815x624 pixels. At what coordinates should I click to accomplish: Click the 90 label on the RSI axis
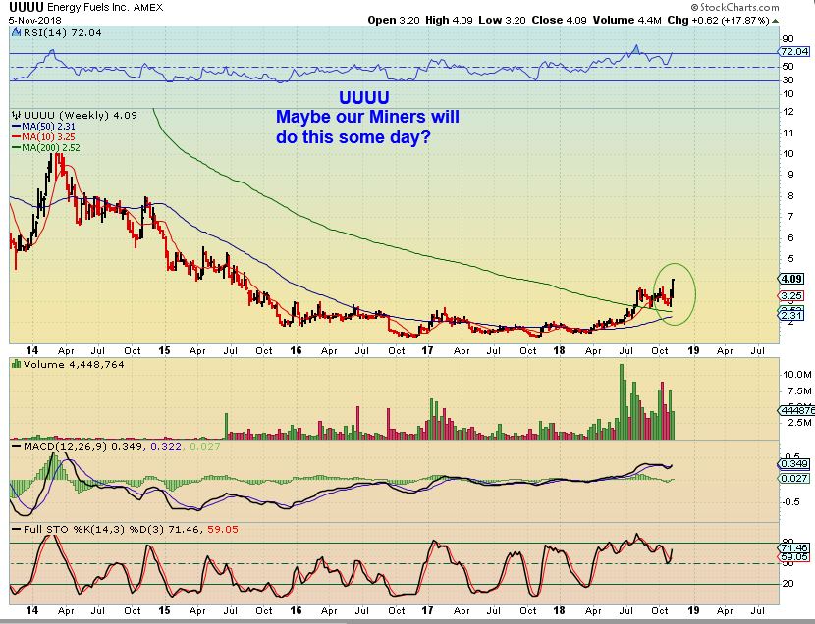(x=788, y=39)
